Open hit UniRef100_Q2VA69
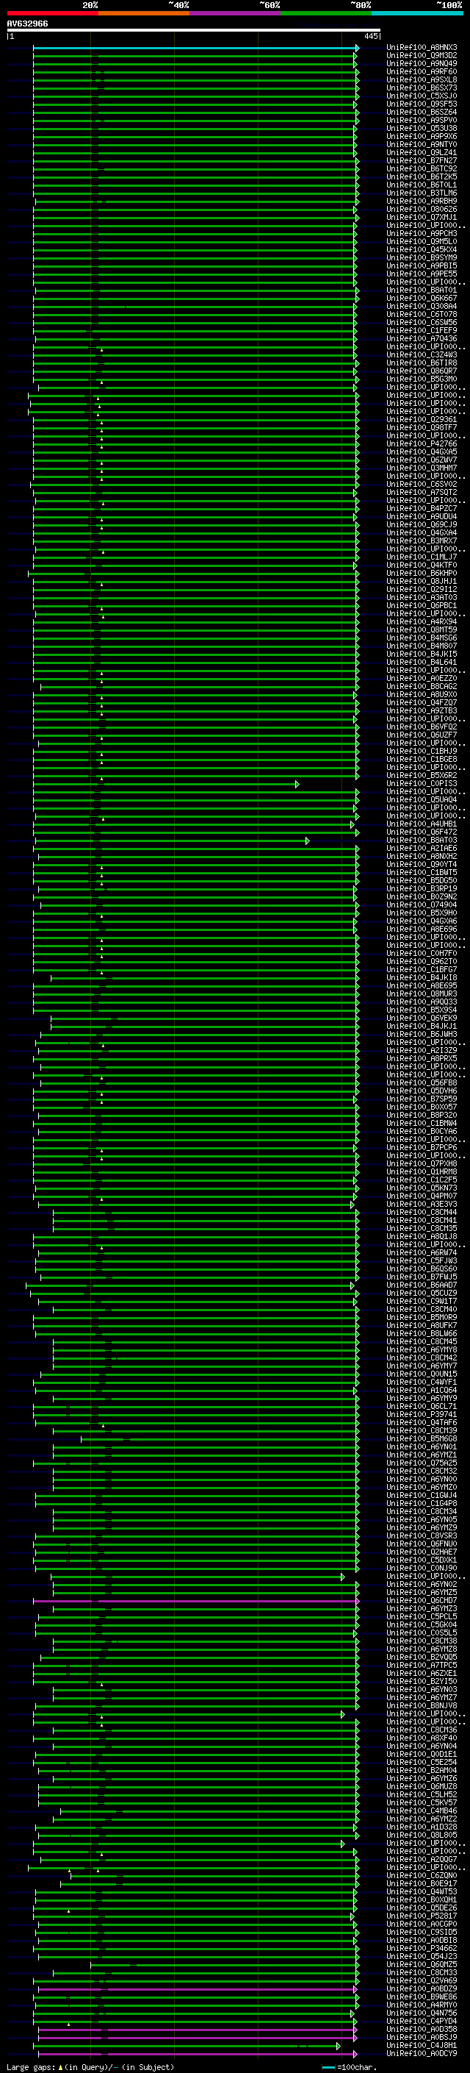Screen dimensions: 470x2073 pos(422,1981)
